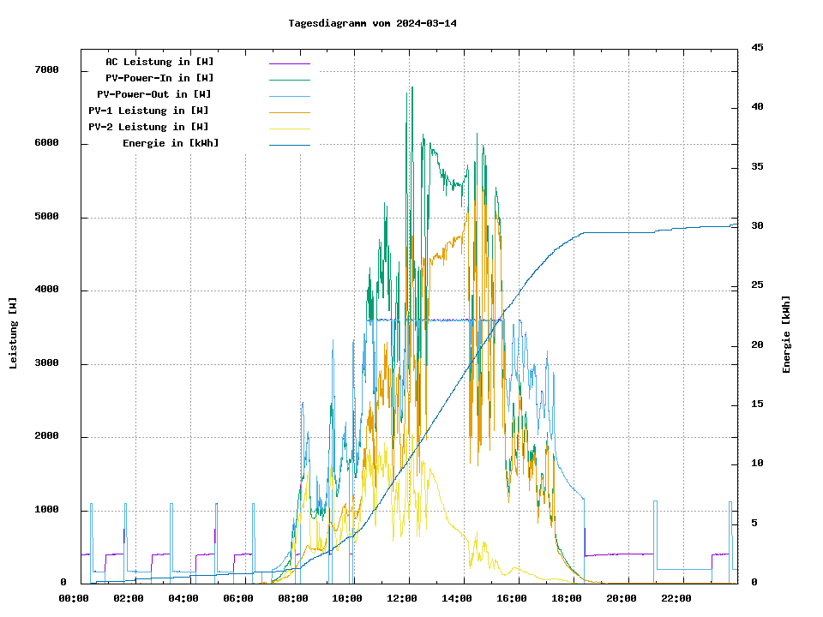Click the yellow PV-2 Leistung legend line
Screen dimensions: 823x617
pyautogui.click(x=289, y=129)
